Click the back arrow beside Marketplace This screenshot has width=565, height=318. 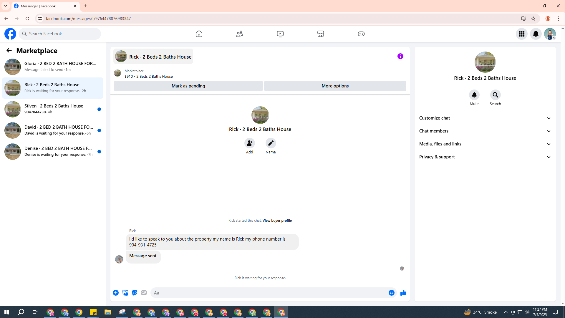point(9,50)
